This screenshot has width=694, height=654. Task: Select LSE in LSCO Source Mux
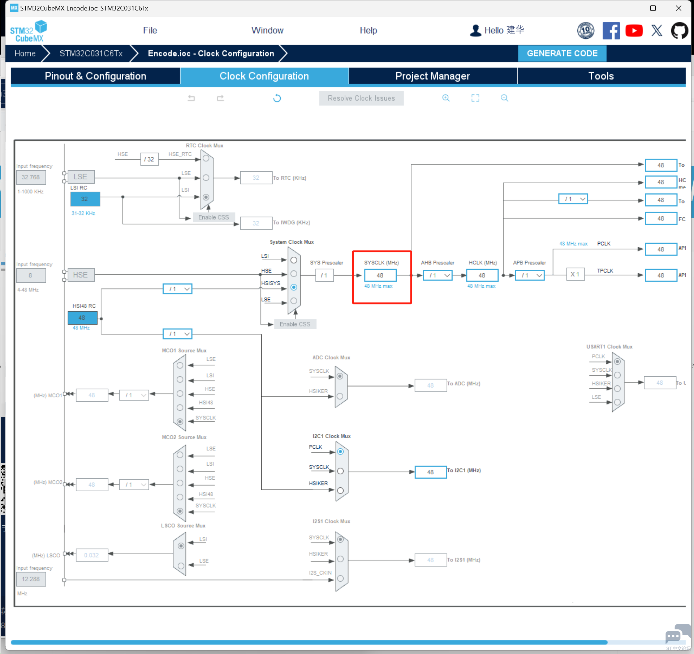(x=181, y=566)
